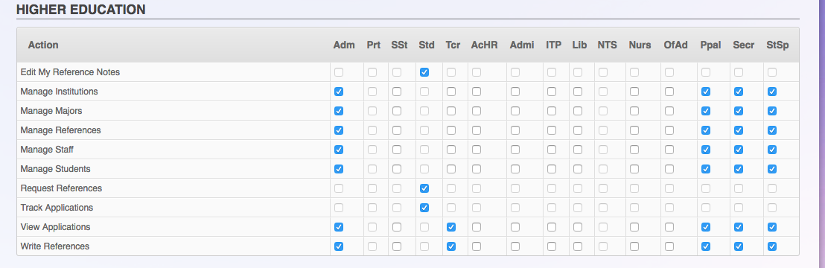This screenshot has width=825, height=268.
Task: Disable Write References for Ppal
Action: point(706,246)
